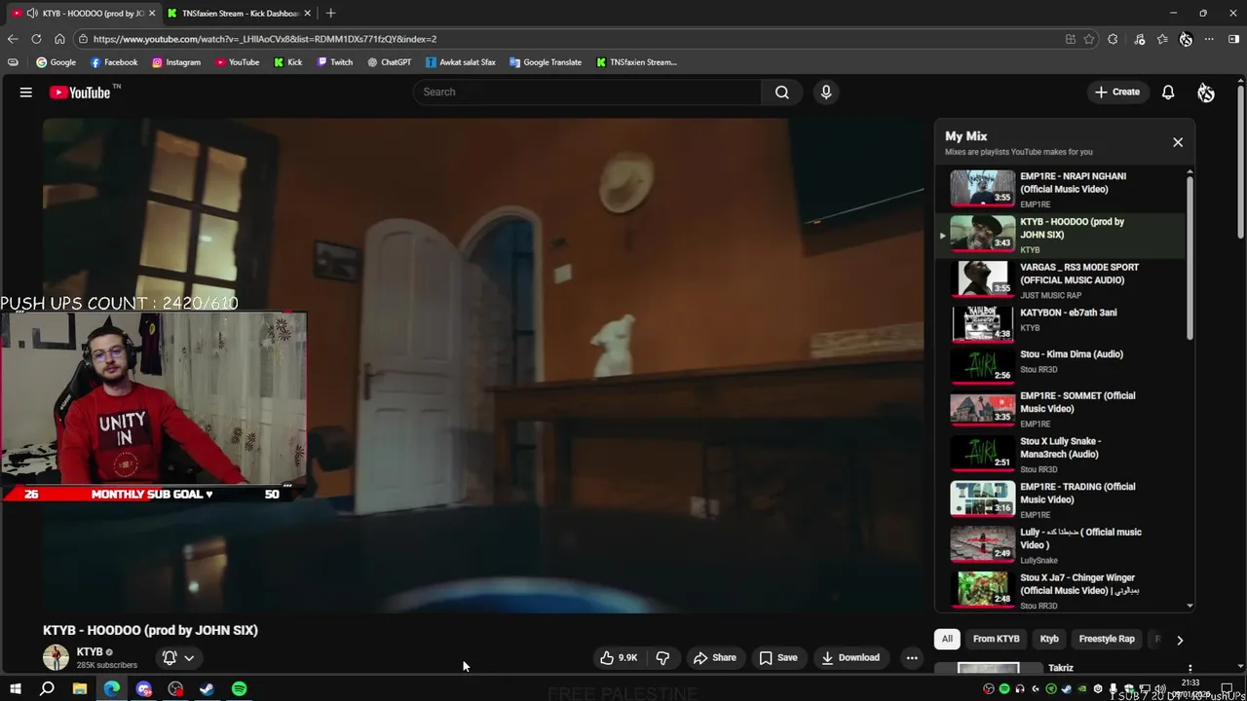Dislike the video with thumbs-down icon
Image resolution: width=1247 pixels, height=701 pixels.
tap(662, 657)
